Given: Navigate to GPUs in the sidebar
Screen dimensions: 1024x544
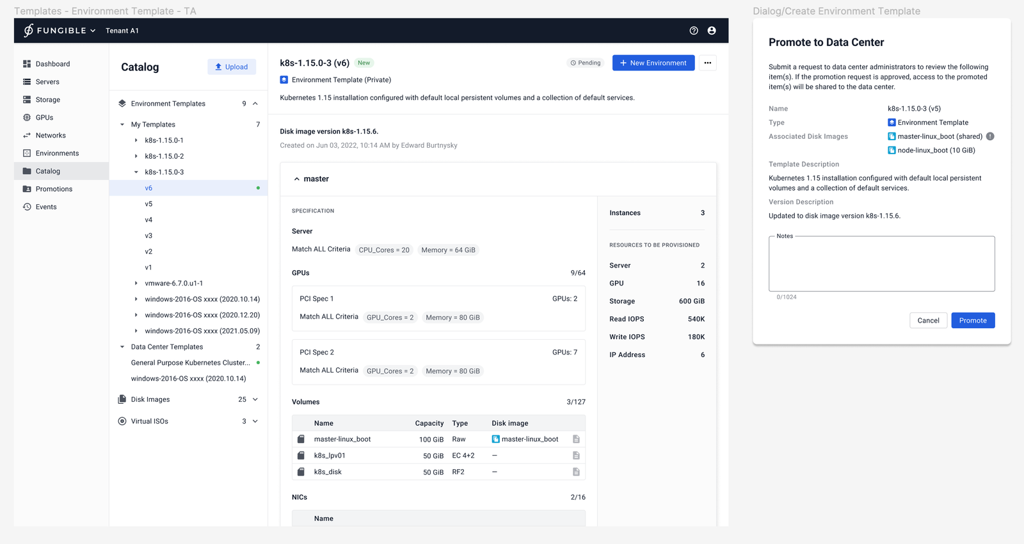Looking at the screenshot, I should tap(44, 118).
